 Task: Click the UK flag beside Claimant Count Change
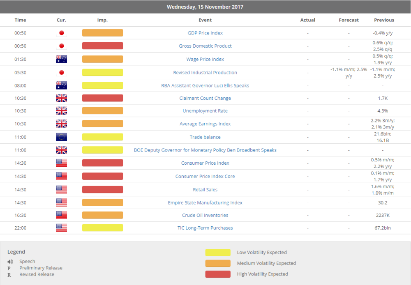pos(61,98)
